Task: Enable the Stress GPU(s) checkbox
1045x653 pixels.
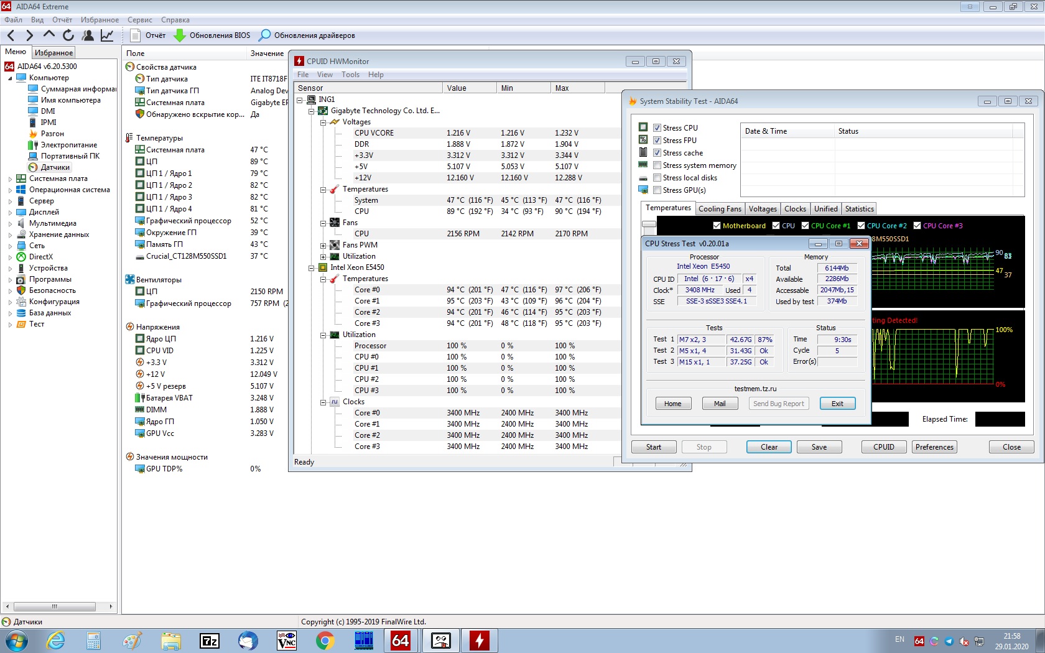Action: (x=657, y=190)
